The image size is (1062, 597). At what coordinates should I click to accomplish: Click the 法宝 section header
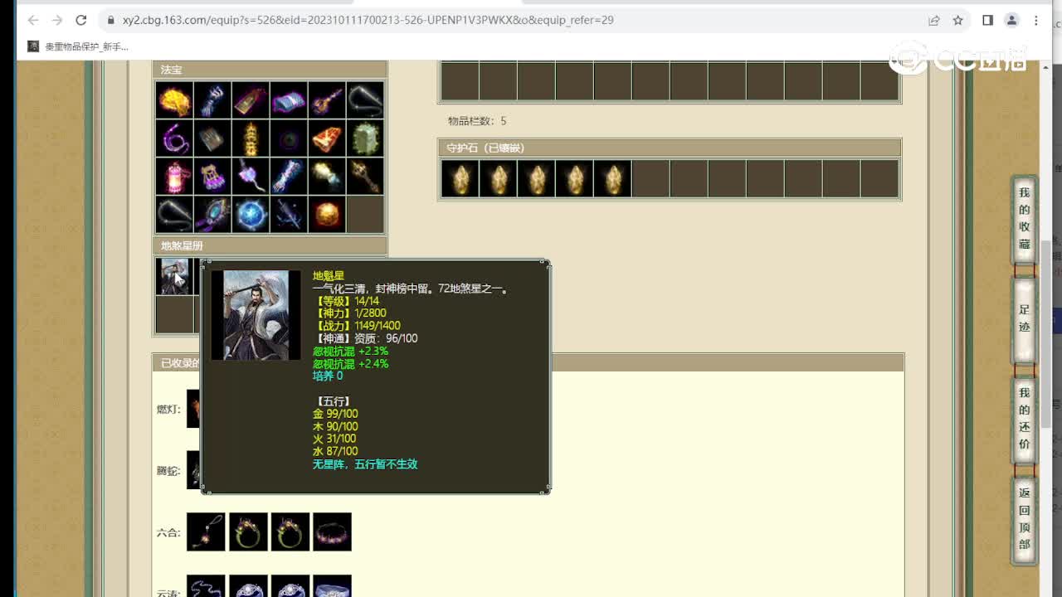270,70
